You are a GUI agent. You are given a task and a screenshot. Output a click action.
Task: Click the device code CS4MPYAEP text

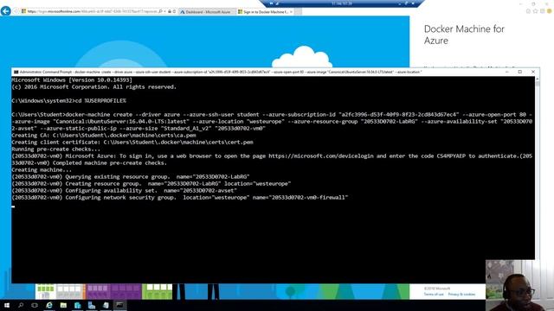pos(451,155)
